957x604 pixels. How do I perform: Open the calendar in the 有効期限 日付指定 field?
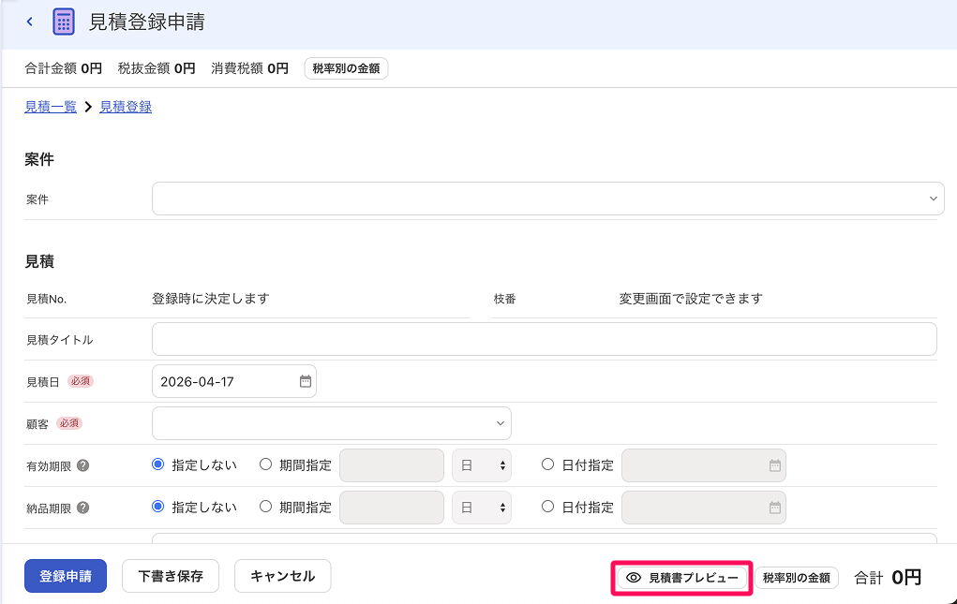774,465
